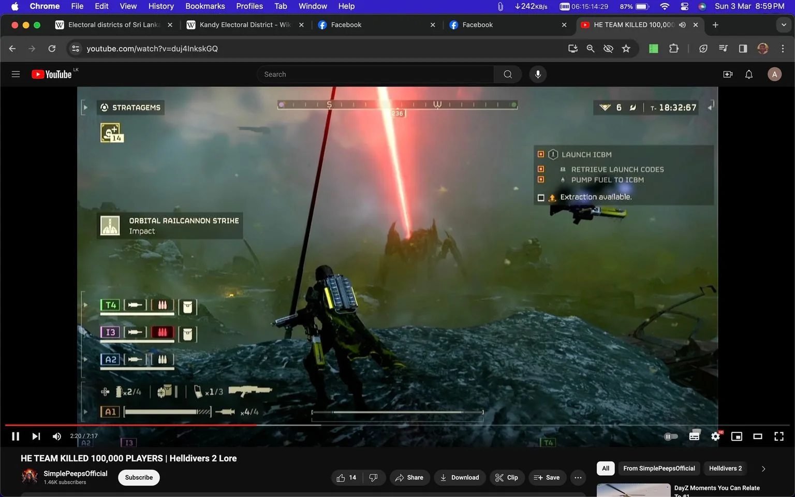Open video settings gear
This screenshot has height=497, width=795.
click(715, 436)
